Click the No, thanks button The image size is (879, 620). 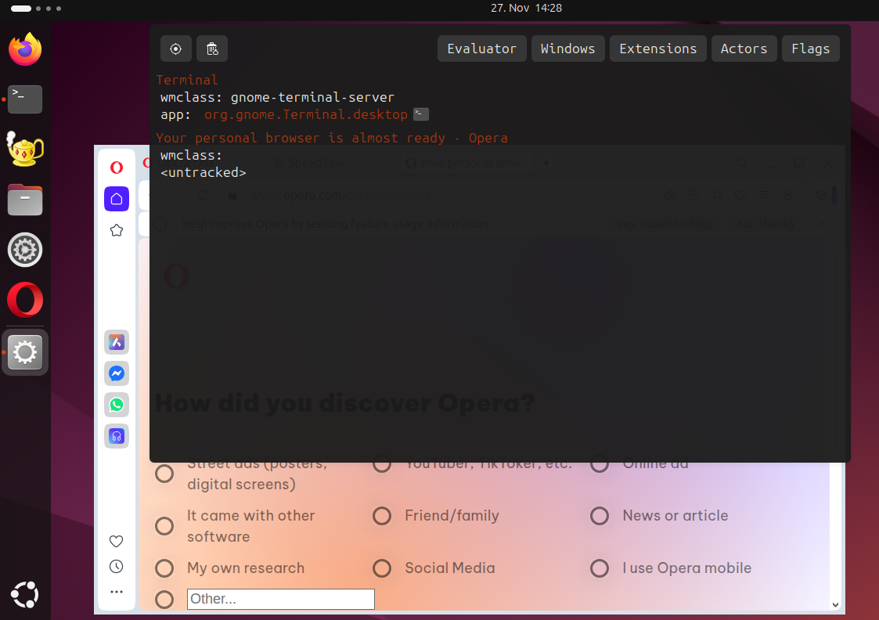766,224
